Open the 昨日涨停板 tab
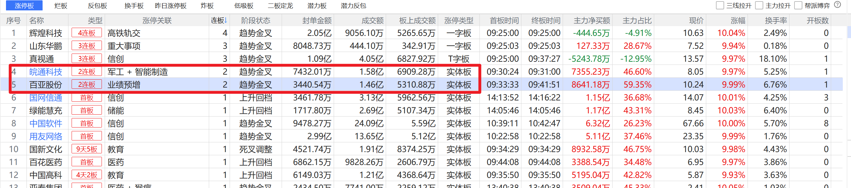The width and height of the screenshot is (851, 188). coord(171,6)
